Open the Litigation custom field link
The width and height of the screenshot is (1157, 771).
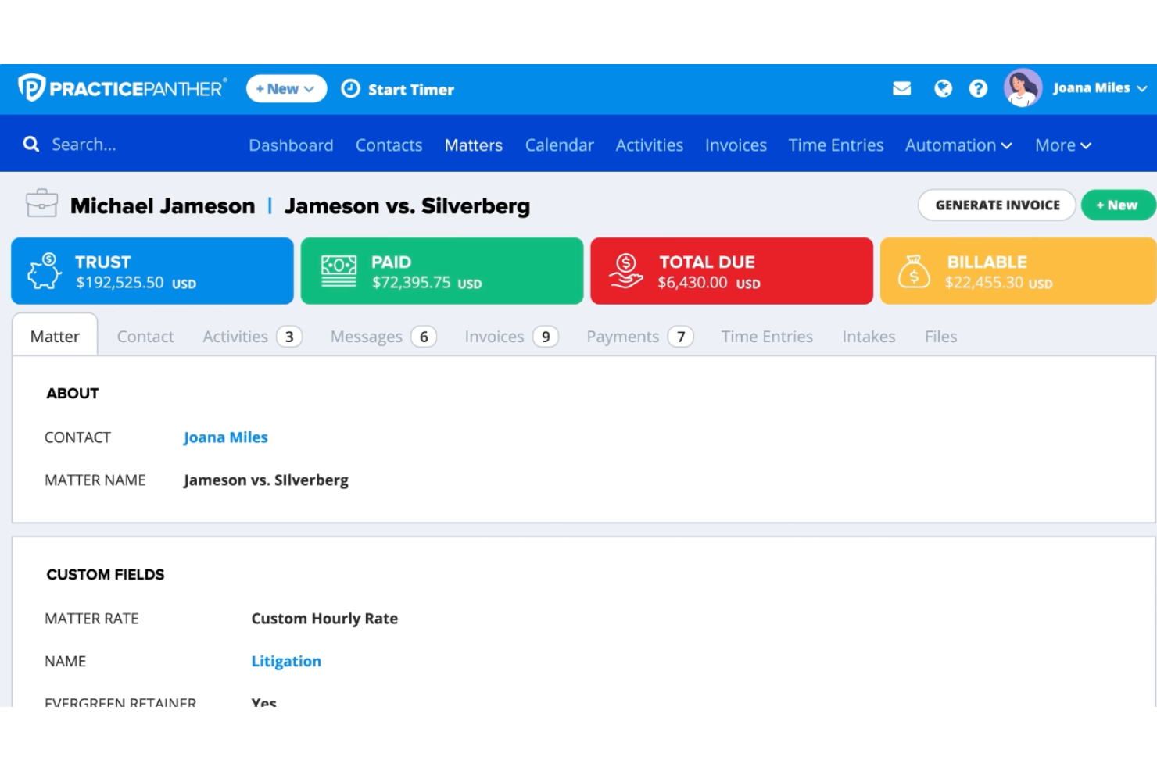pyautogui.click(x=286, y=661)
